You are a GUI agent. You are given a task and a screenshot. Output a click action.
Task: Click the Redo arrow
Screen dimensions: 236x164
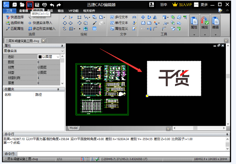59,5
